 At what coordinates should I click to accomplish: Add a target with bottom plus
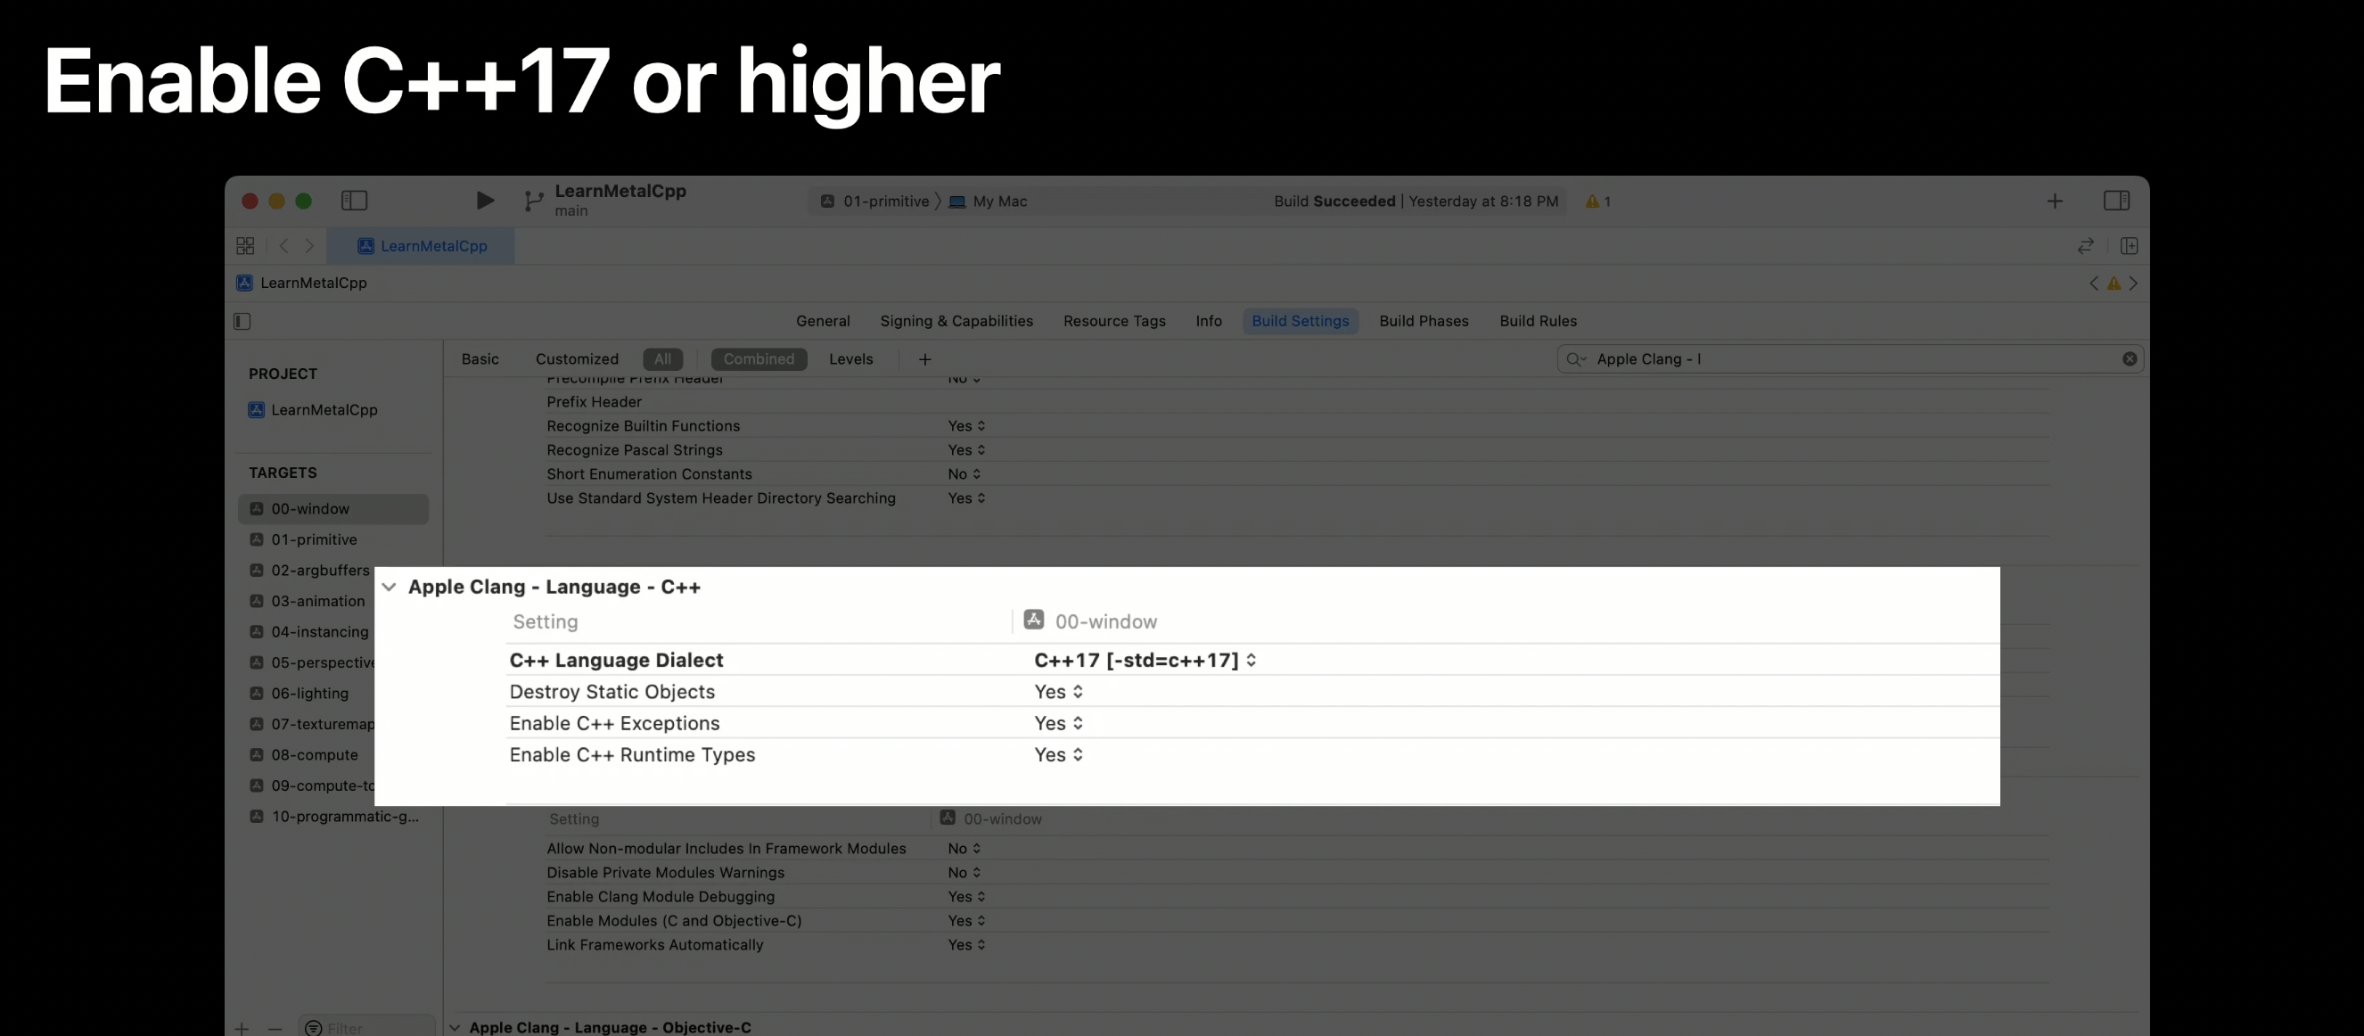click(242, 1029)
